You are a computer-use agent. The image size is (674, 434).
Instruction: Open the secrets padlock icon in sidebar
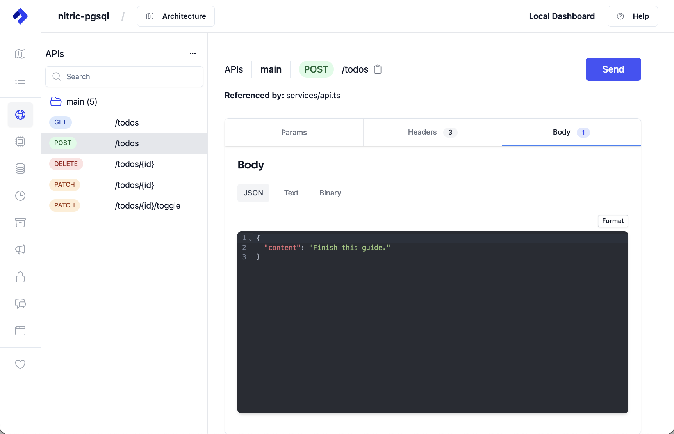tap(20, 277)
